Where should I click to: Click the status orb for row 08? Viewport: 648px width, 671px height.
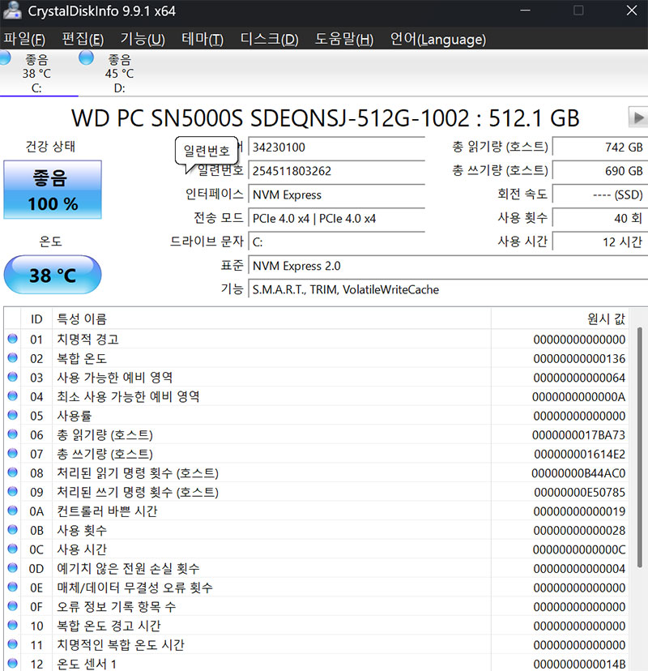pyautogui.click(x=12, y=472)
